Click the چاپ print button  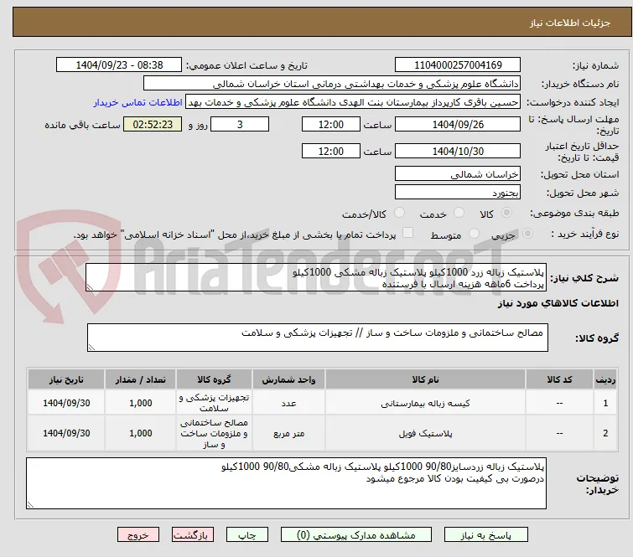(247, 535)
